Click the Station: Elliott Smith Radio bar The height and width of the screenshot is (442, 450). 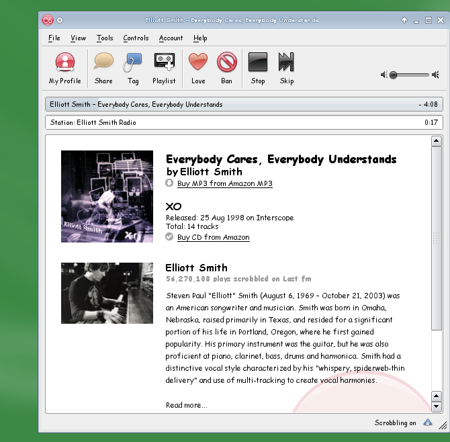(x=244, y=122)
